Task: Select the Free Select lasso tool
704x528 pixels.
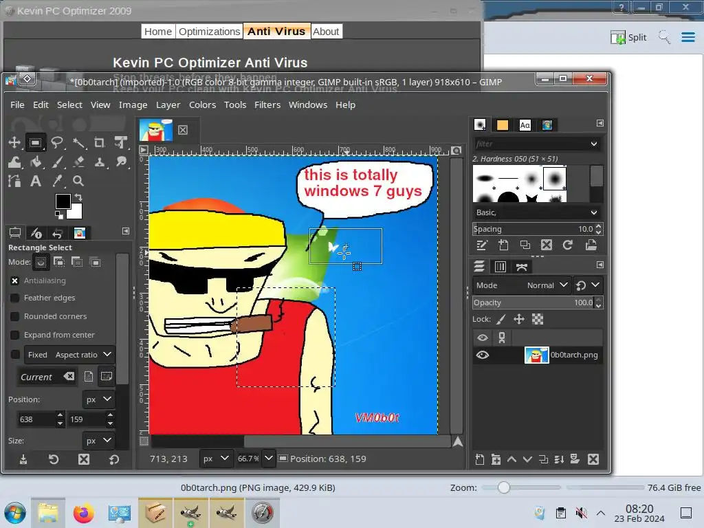Action: (56, 143)
